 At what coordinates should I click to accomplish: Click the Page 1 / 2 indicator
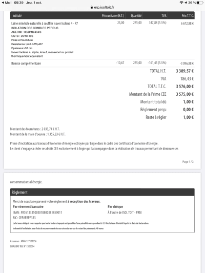click(188, 162)
